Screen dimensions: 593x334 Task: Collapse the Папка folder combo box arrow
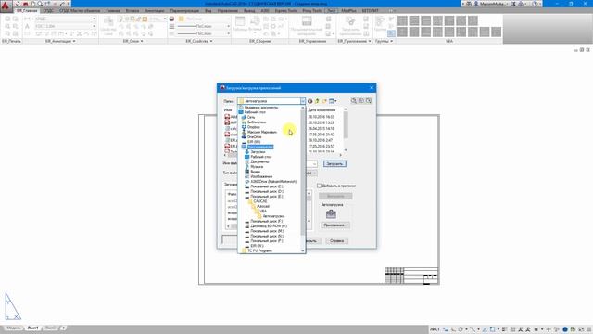[303, 101]
